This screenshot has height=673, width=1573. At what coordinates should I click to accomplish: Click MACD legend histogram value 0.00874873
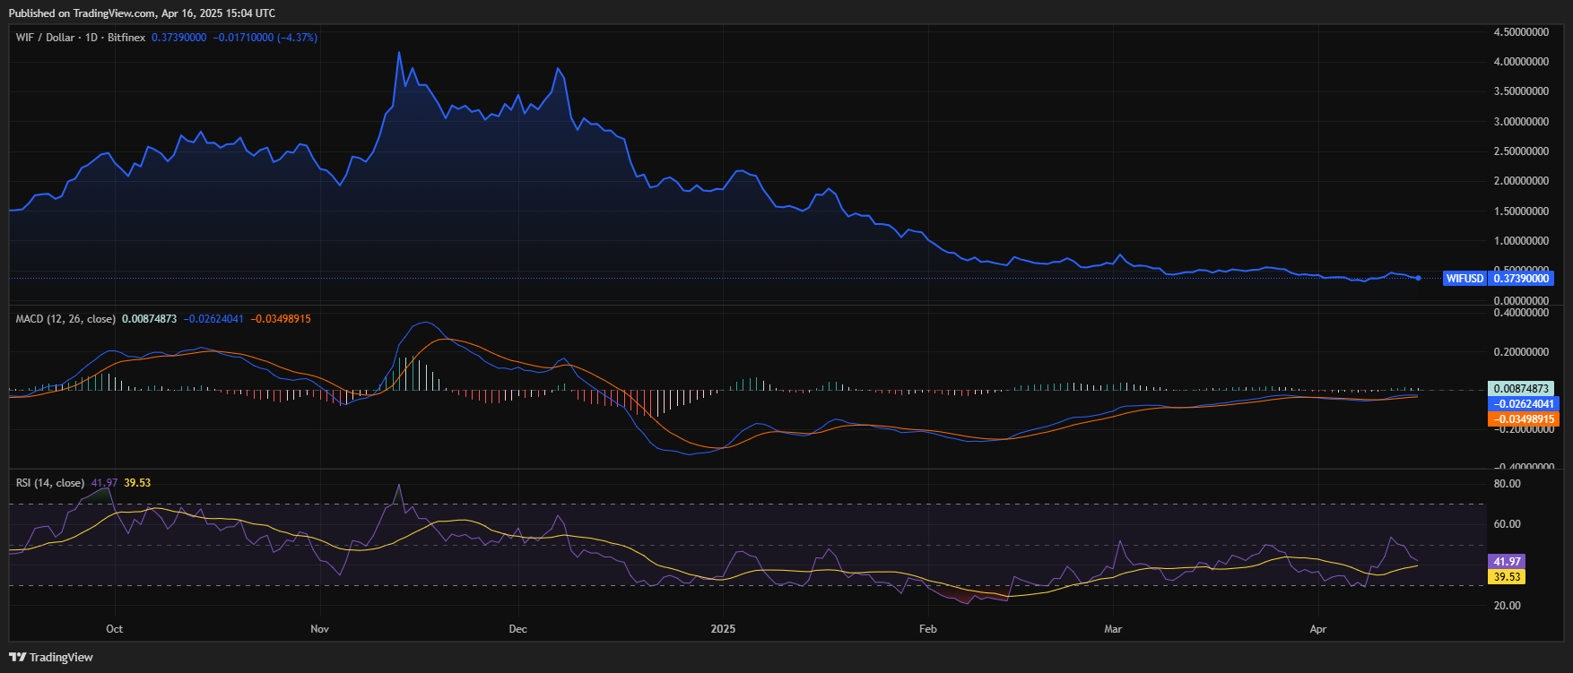[x=150, y=319]
